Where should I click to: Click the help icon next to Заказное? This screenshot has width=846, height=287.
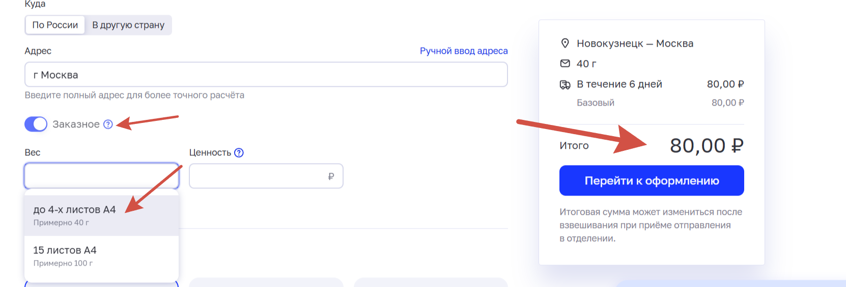[108, 124]
